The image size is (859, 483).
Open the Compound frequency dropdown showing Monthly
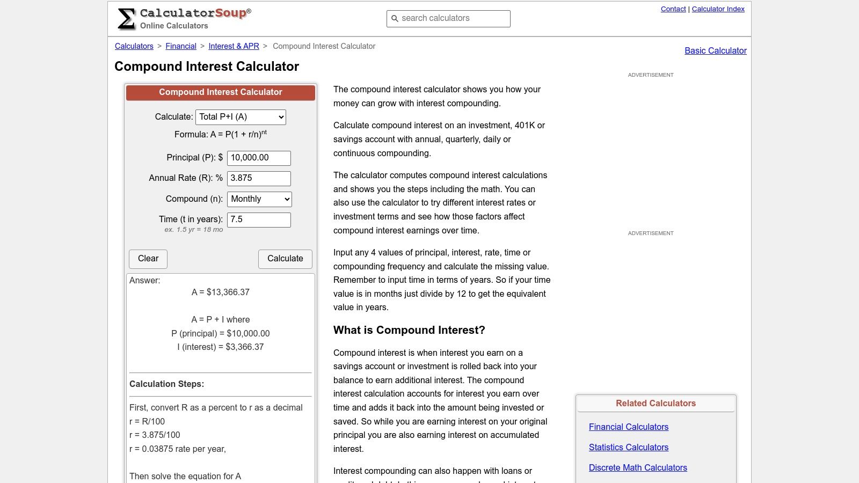point(259,199)
